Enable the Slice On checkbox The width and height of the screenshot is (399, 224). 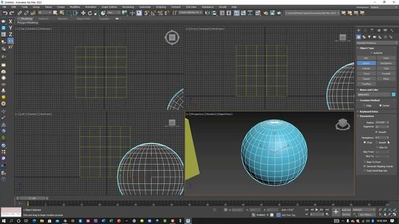coord(377,147)
